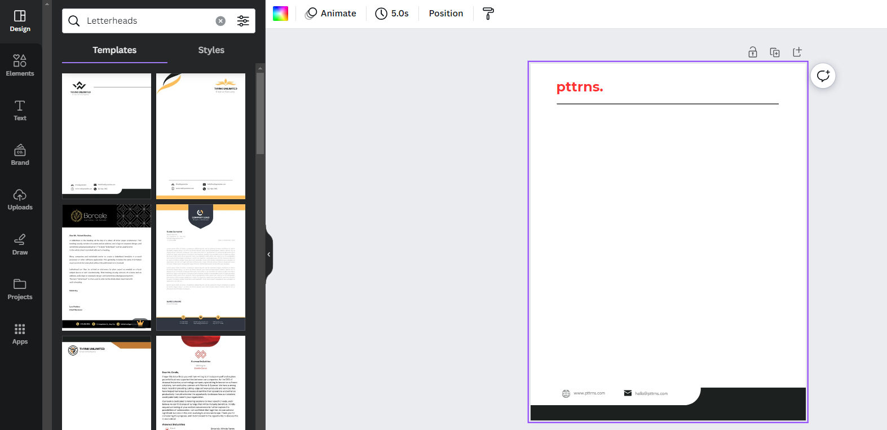
Task: Duplicate the current page
Action: click(775, 52)
